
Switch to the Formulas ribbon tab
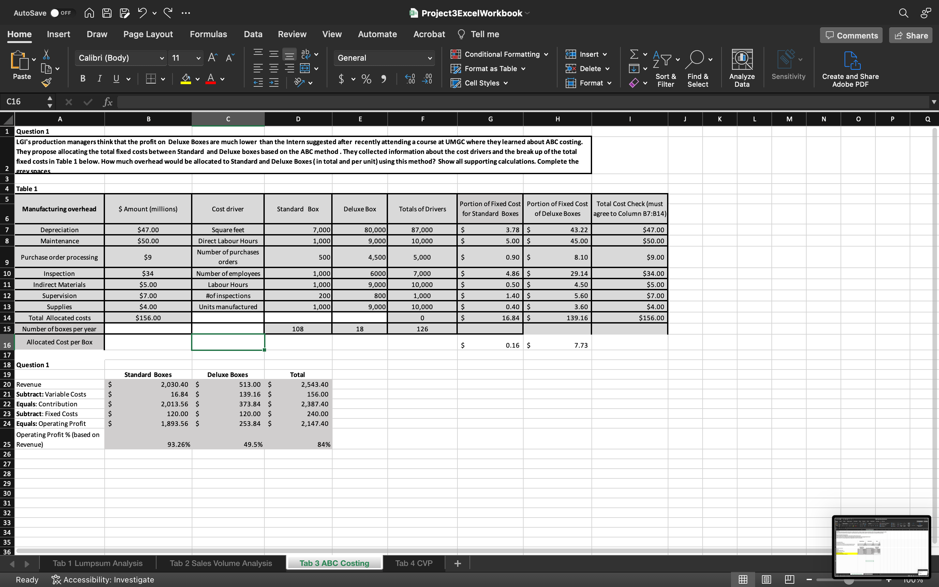point(208,34)
